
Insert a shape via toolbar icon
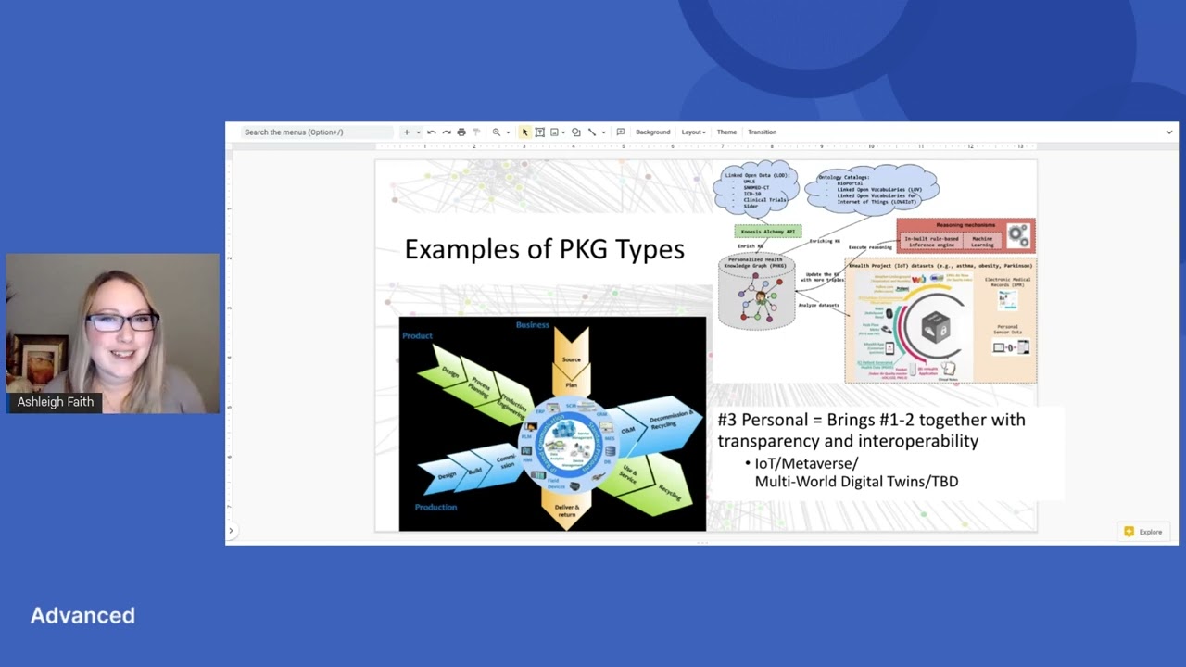point(575,132)
